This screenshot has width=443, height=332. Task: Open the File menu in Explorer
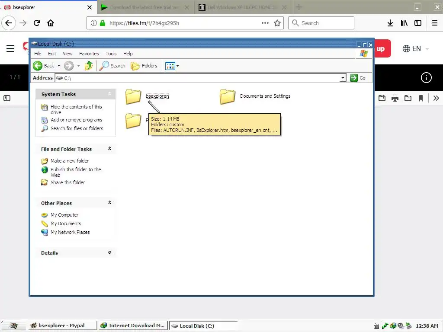click(38, 54)
